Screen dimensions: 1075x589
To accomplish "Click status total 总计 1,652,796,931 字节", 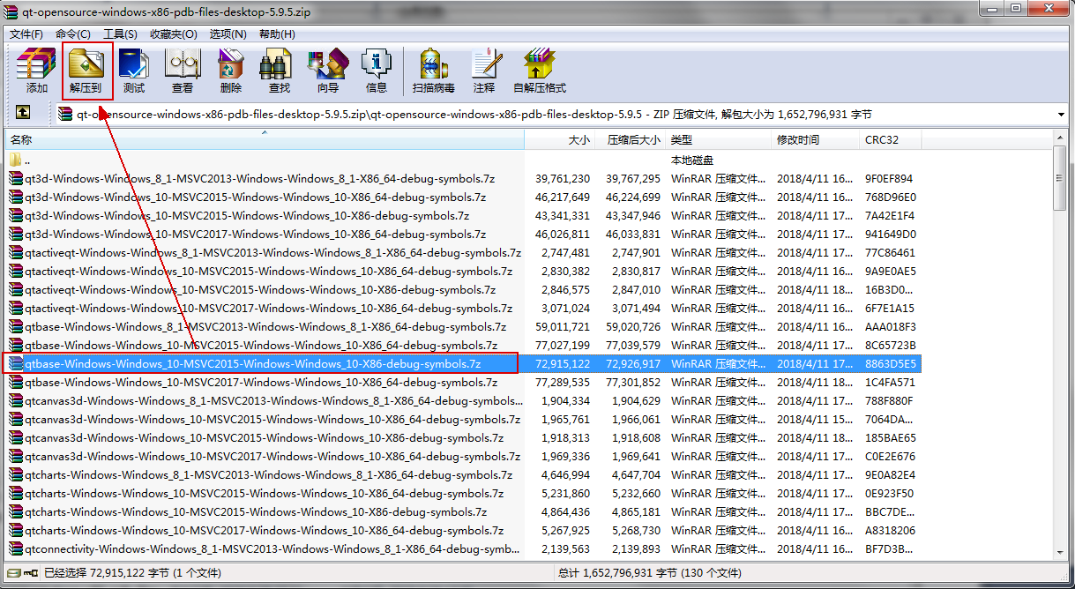I will pyautogui.click(x=651, y=573).
